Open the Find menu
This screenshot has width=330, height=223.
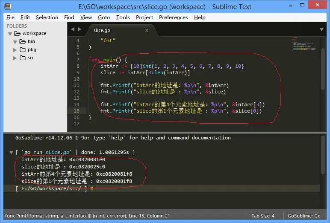point(69,17)
